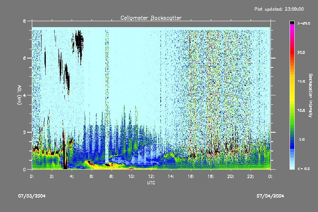Click the '>=25.0' colorbar label

[304, 23]
